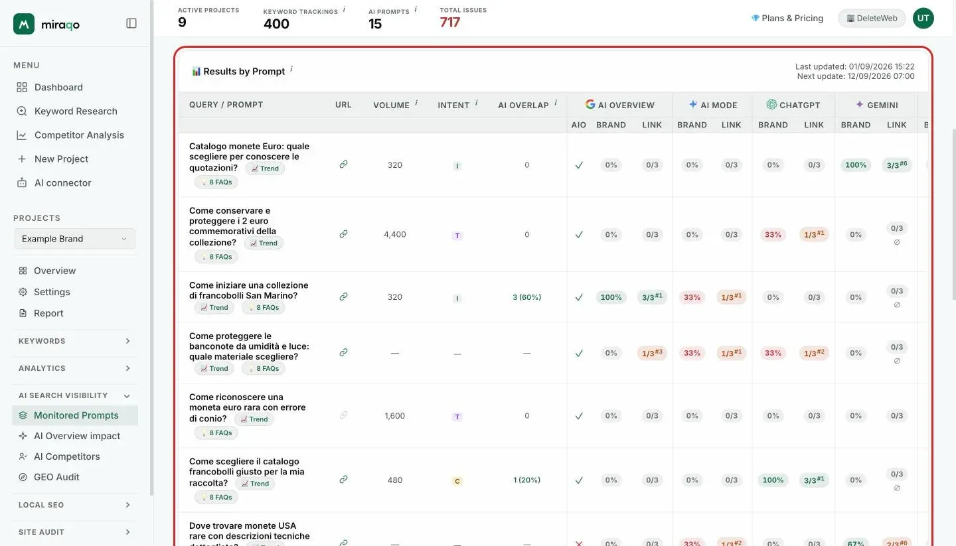Expand the LOCAL SEO section
956x546 pixels.
[x=75, y=505]
